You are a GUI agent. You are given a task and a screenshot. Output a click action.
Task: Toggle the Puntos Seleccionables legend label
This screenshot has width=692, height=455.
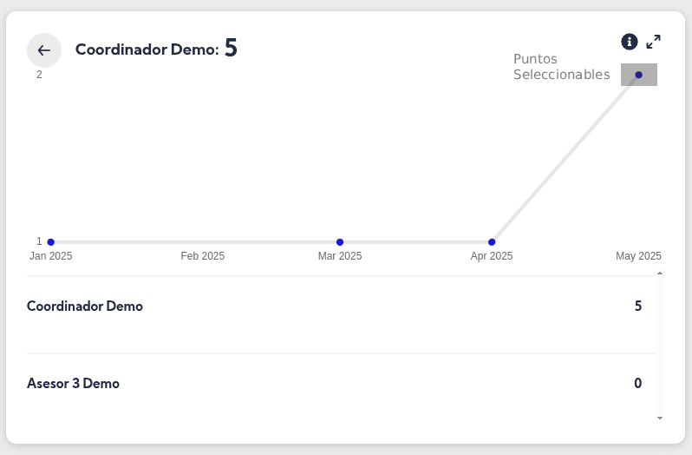coord(561,67)
